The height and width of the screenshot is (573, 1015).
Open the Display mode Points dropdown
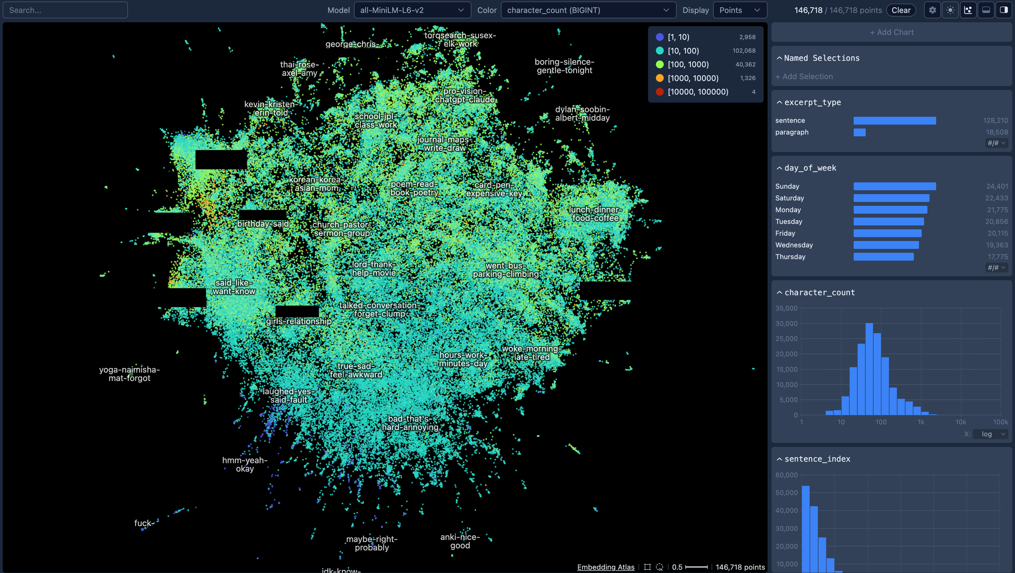[739, 10]
